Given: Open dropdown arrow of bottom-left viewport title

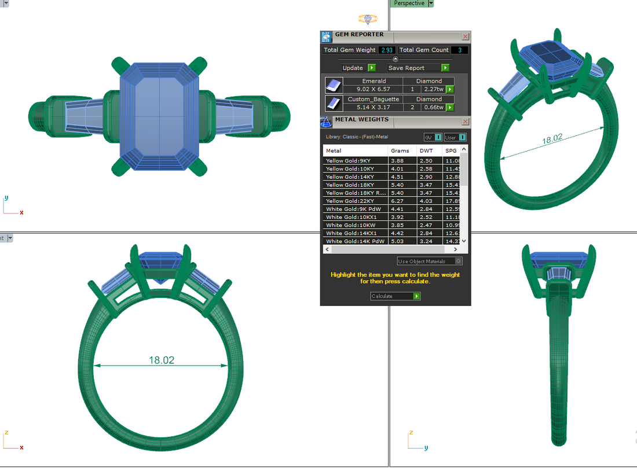Looking at the screenshot, I should [x=10, y=238].
